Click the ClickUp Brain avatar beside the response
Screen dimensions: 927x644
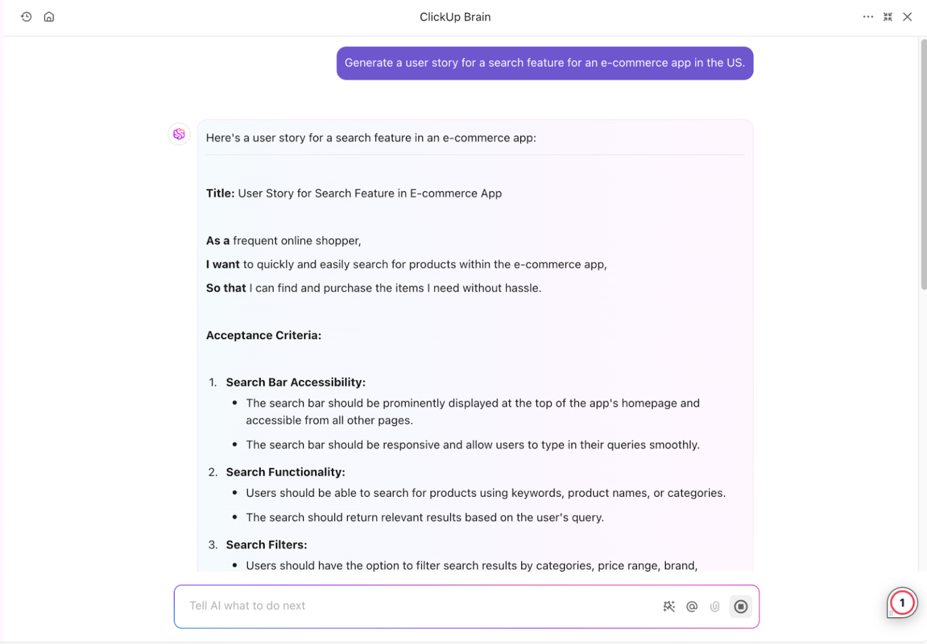click(x=179, y=134)
